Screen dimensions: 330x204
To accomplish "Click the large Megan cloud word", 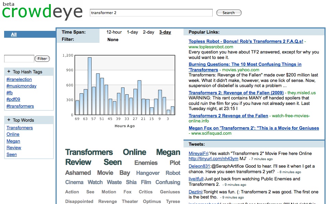I will (x=168, y=153).
